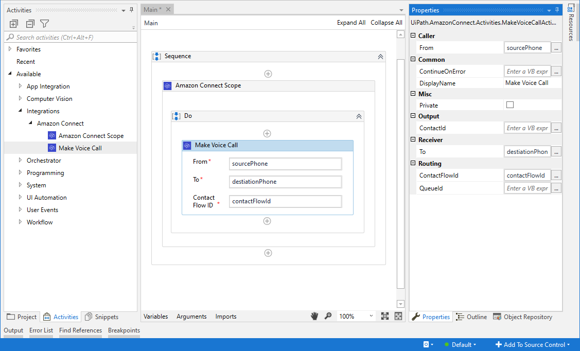Select Amazon Connect Scope activity in tree
The width and height of the screenshot is (580, 351).
(x=91, y=136)
